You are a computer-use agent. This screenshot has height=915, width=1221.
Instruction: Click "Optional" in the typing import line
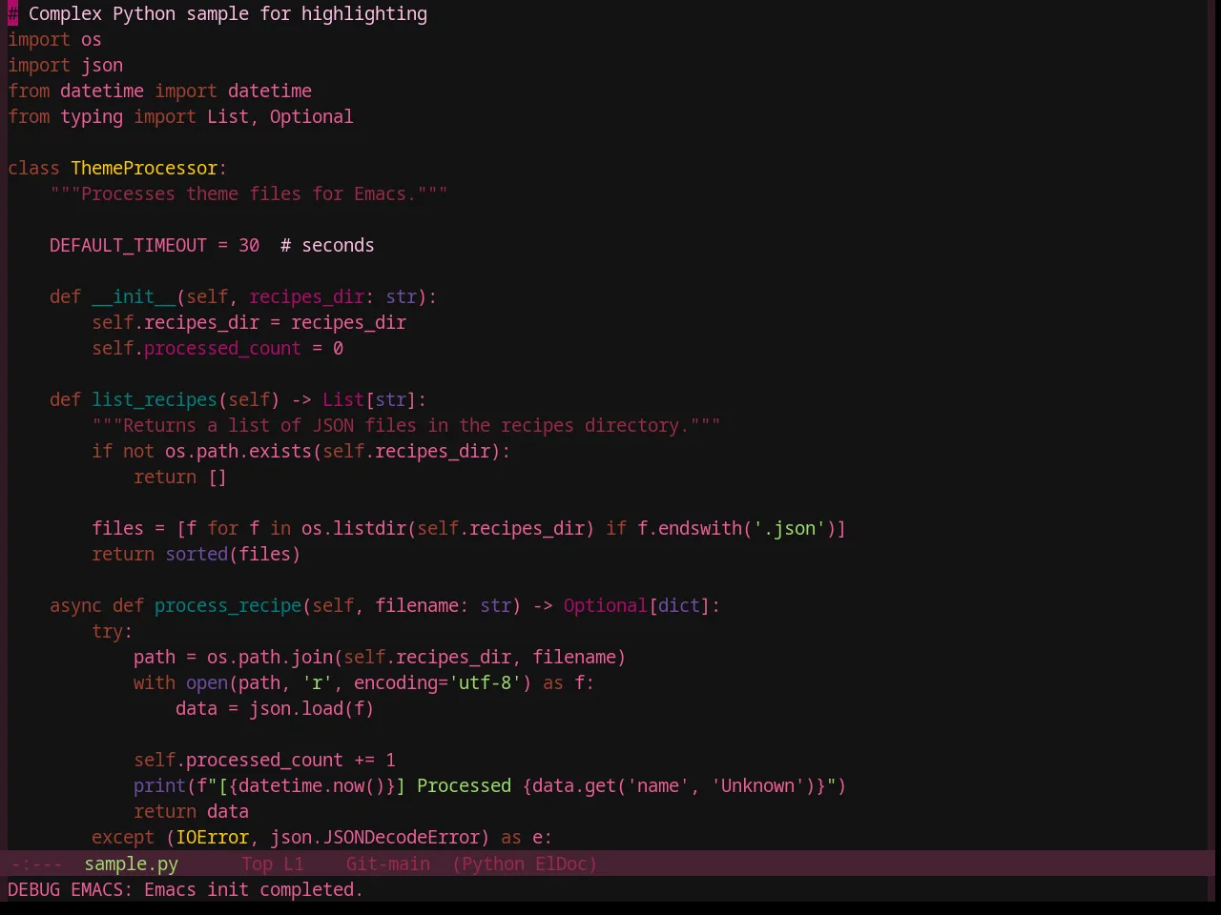(311, 116)
